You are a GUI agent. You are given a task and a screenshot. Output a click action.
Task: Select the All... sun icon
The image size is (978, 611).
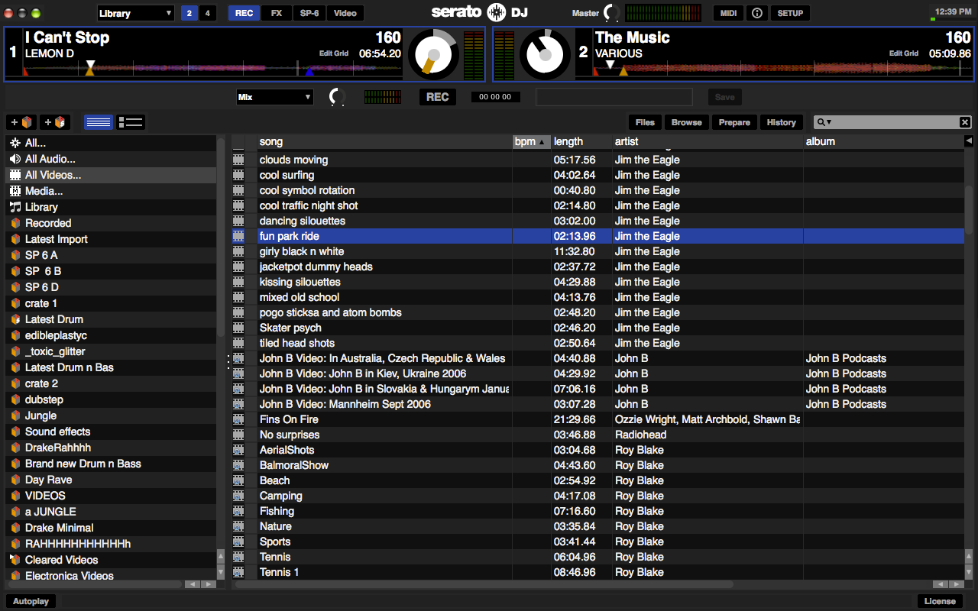coord(15,143)
